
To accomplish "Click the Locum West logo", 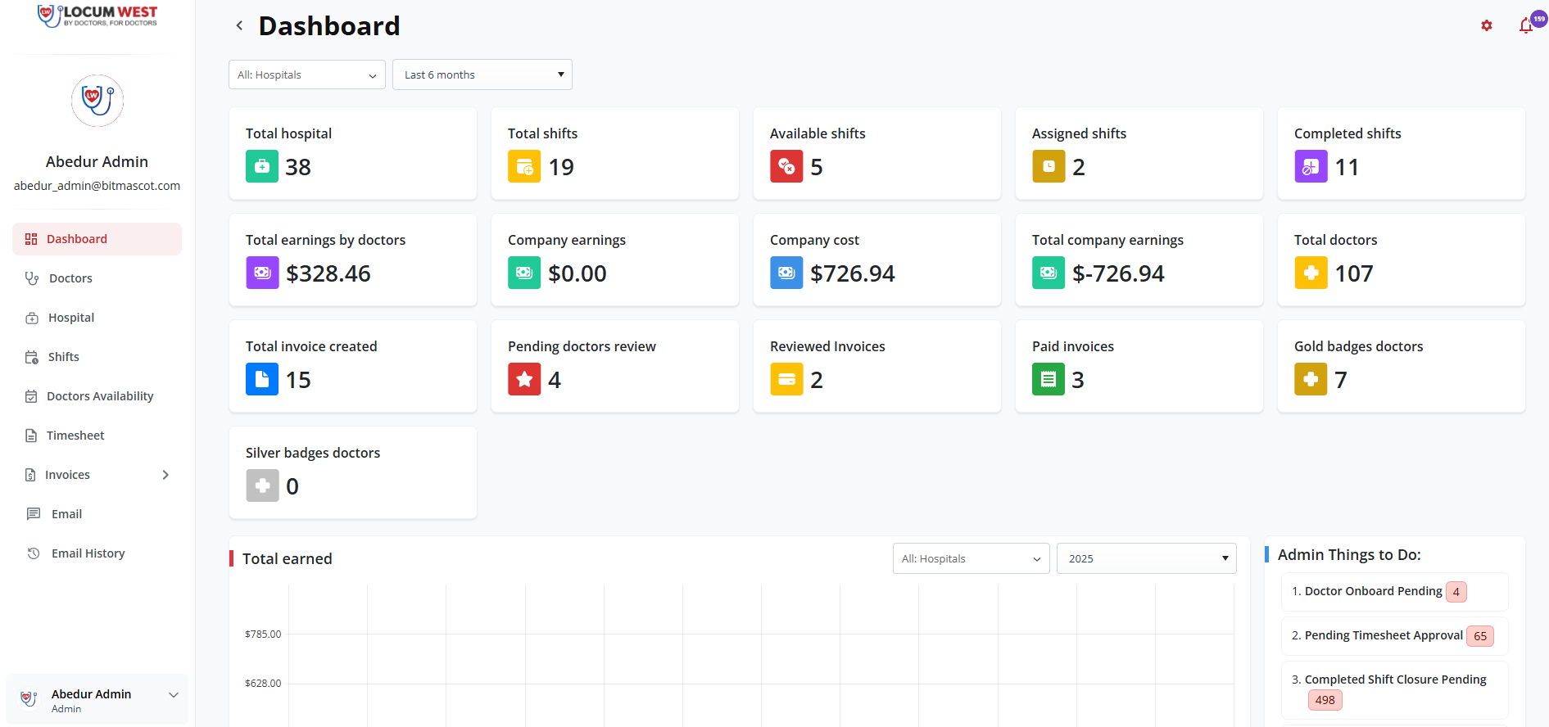I will (97, 16).
